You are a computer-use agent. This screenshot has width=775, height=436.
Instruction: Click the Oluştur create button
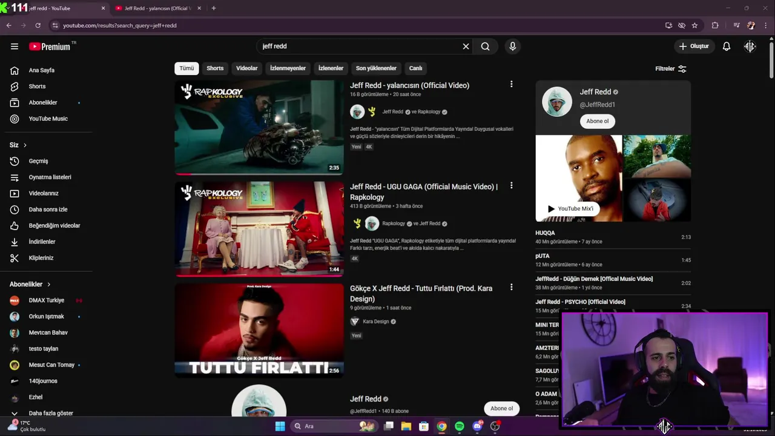tap(694, 46)
